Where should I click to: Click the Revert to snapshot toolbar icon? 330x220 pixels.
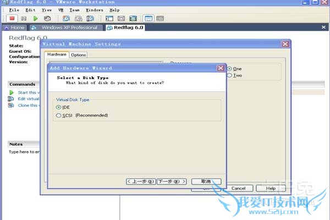[x=78, y=18]
